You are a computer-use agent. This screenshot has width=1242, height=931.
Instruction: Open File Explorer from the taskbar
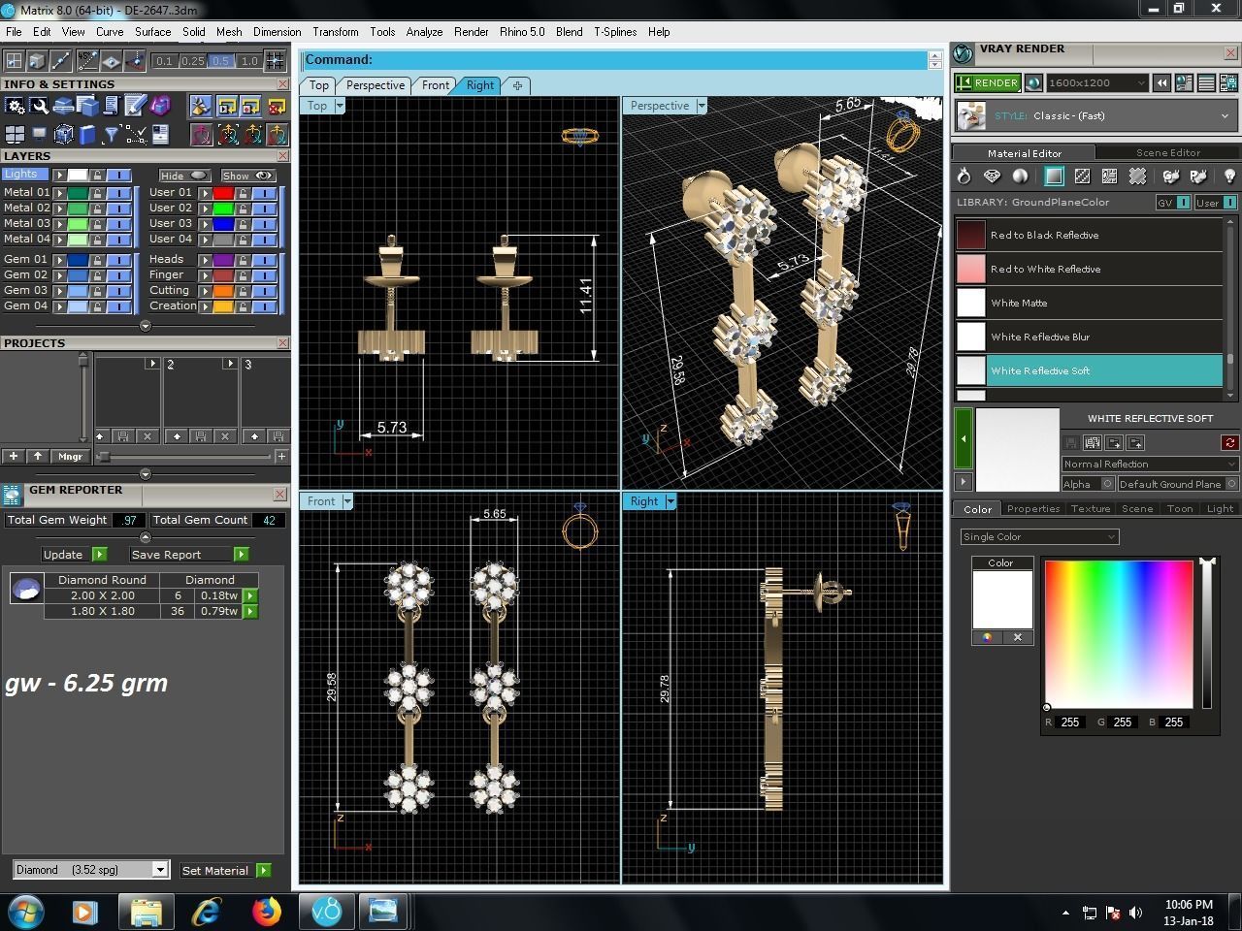tap(146, 912)
